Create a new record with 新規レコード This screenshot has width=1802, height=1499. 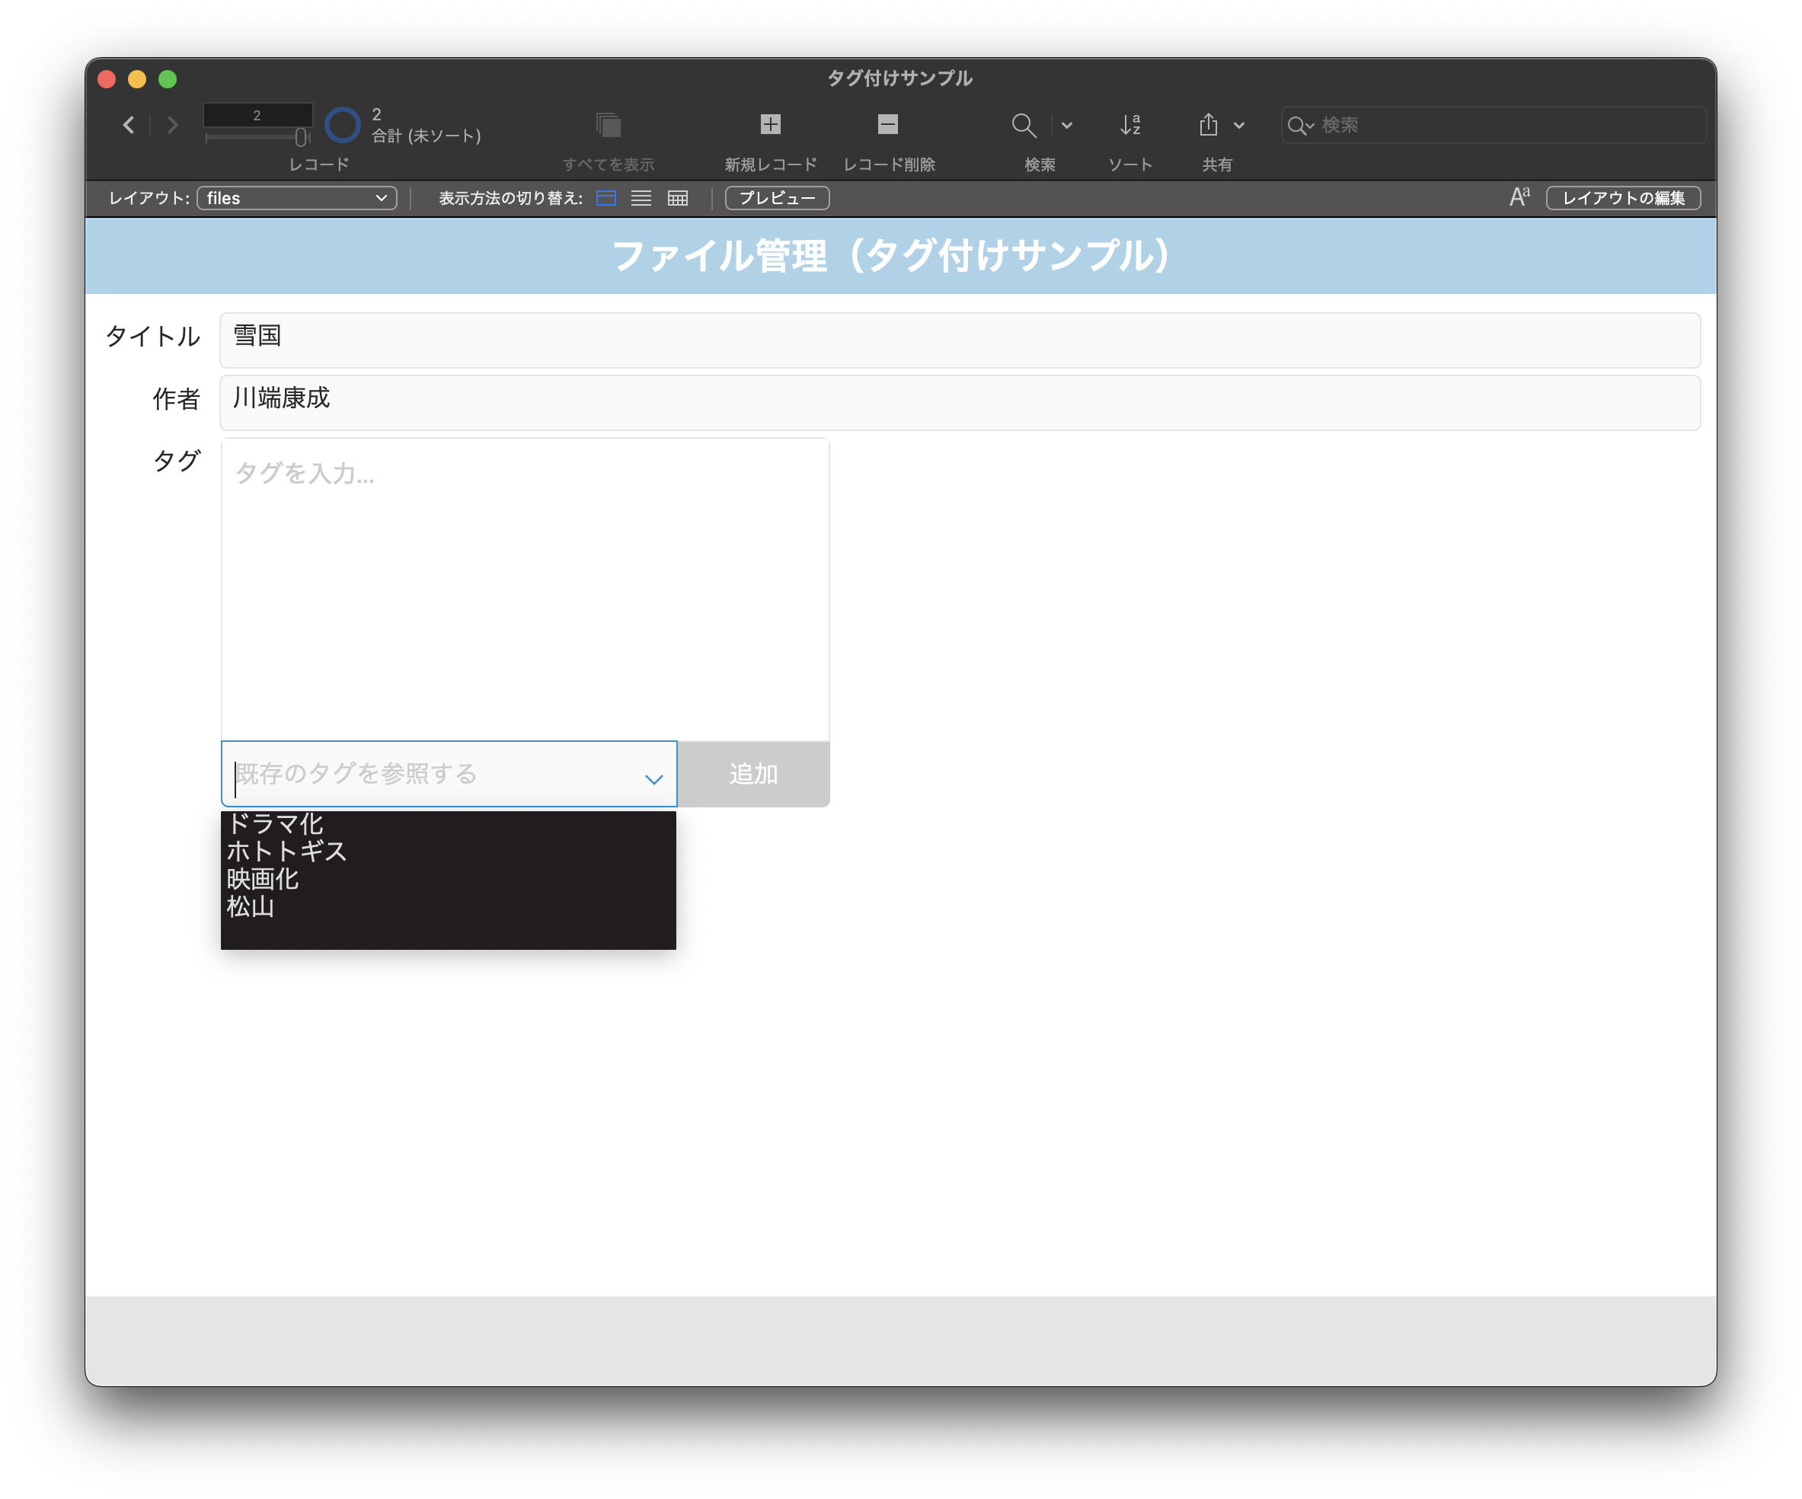click(x=770, y=124)
